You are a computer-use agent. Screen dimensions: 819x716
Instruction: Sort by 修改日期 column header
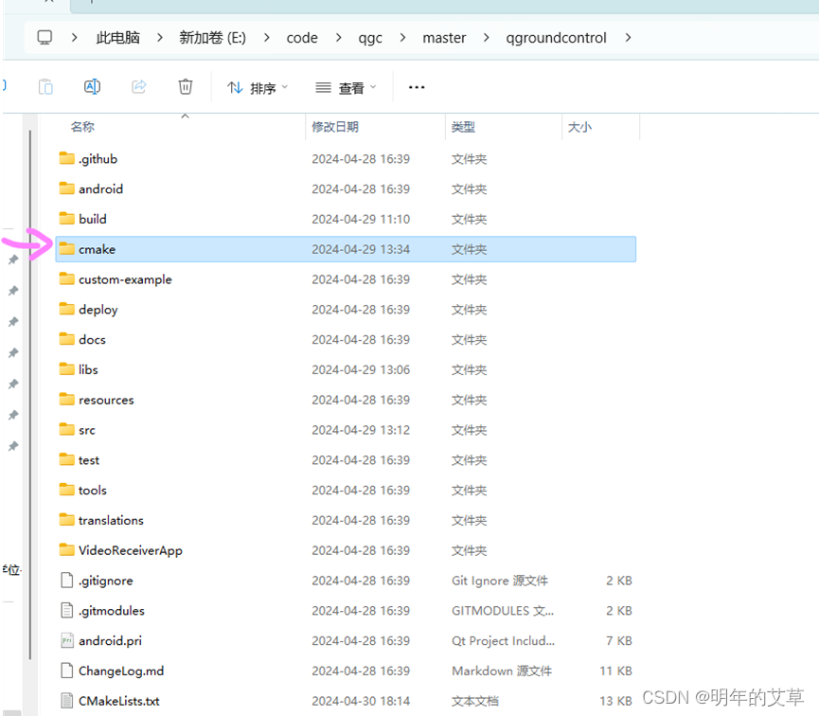[x=335, y=127]
